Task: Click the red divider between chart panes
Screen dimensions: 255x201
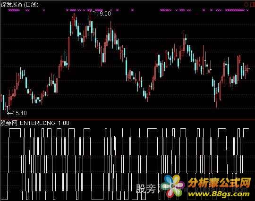Action: (127, 119)
